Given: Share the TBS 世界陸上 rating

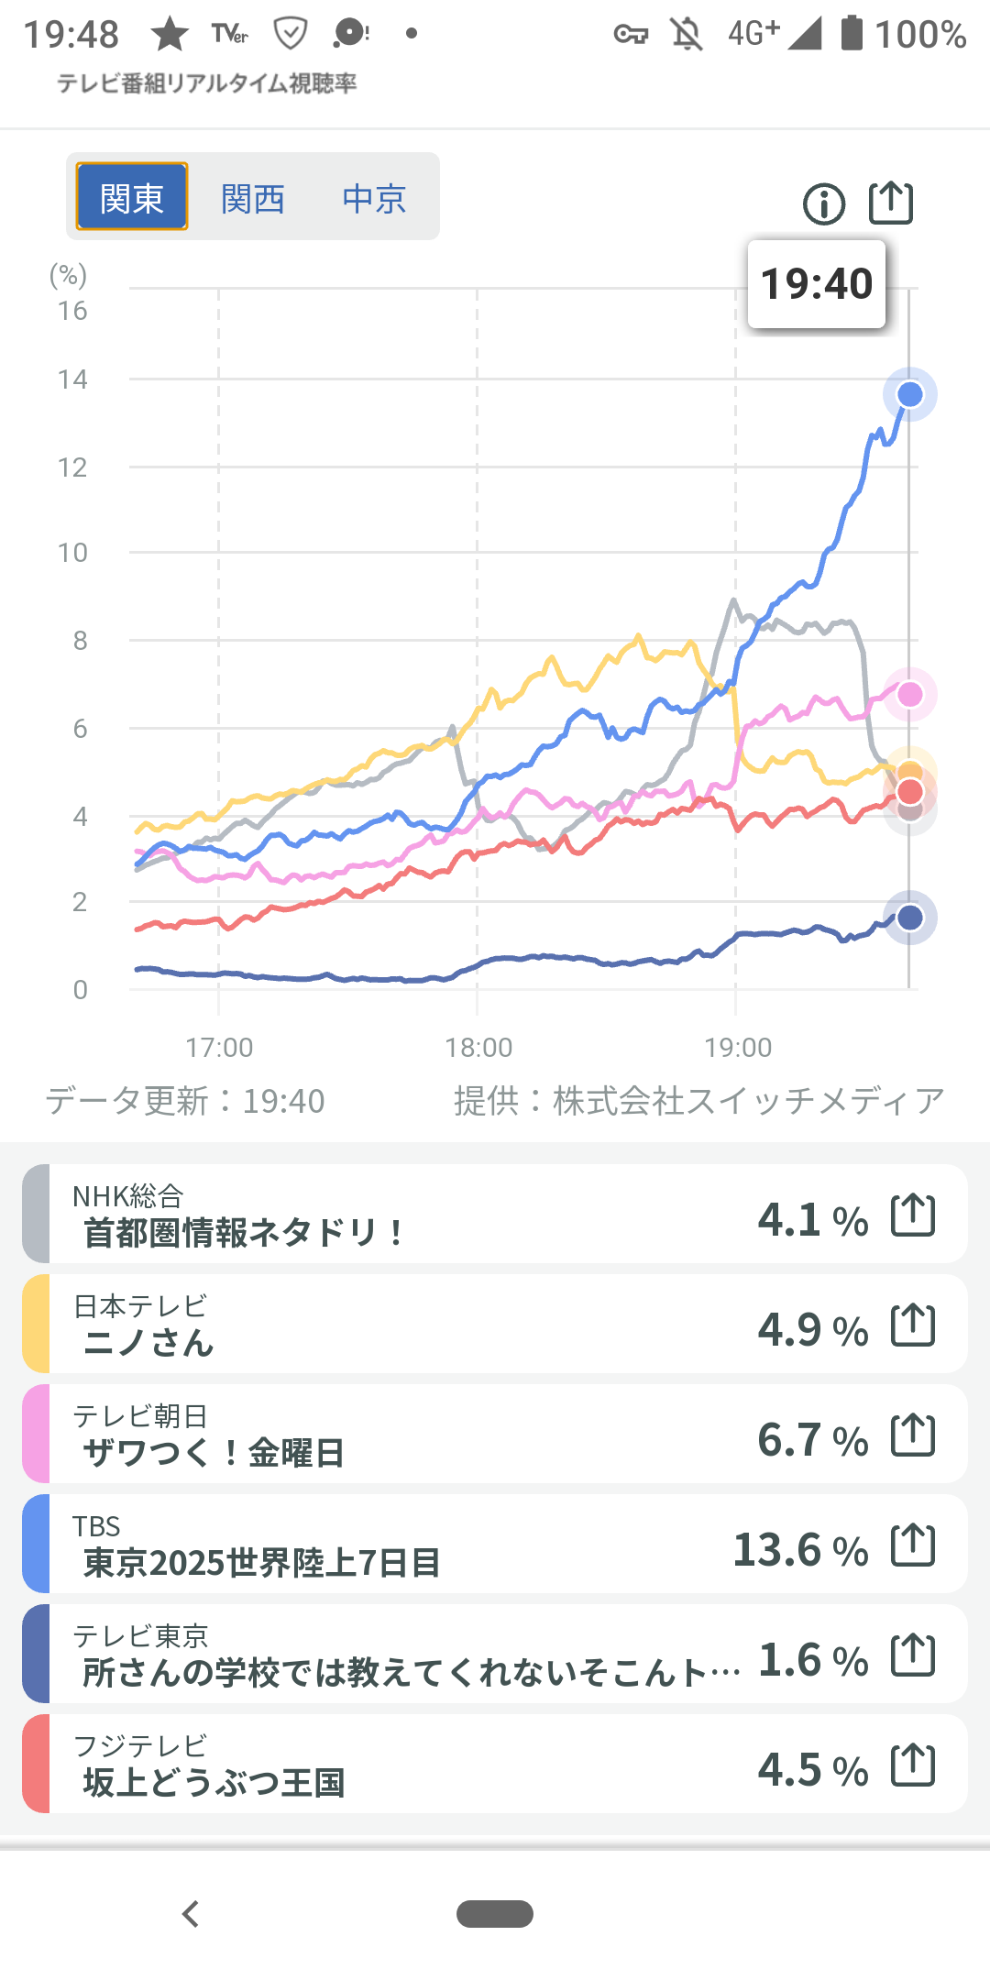Looking at the screenshot, I should pos(913,1545).
